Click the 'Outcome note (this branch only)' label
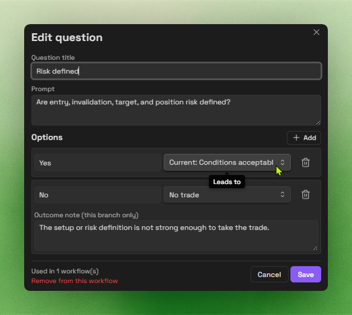The height and width of the screenshot is (315, 352). pos(86,215)
